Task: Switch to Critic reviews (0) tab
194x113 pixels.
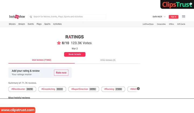Action: tap(108, 60)
